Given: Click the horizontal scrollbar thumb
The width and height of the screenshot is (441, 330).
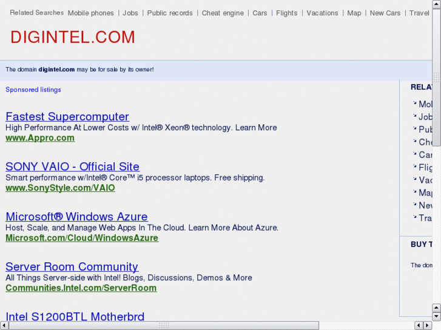Looking at the screenshot, I should click(x=164, y=326).
